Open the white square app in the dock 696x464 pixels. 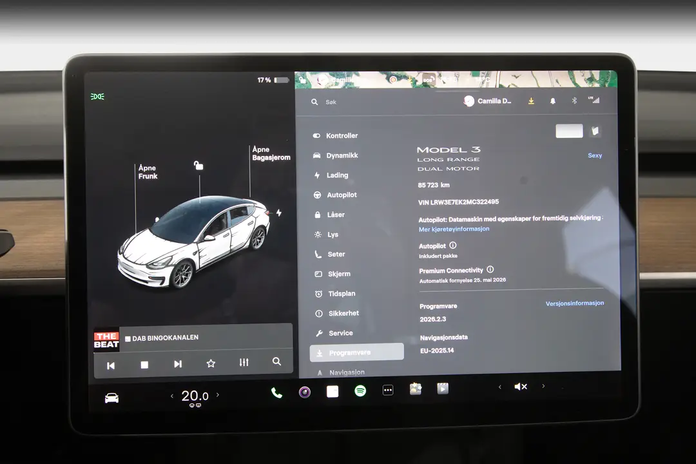(x=333, y=391)
